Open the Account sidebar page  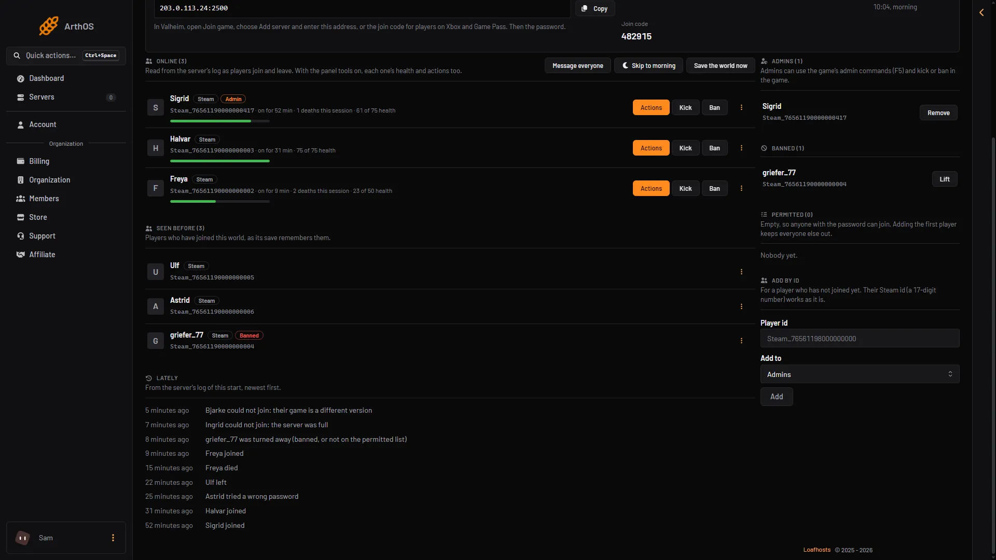click(x=66, y=124)
